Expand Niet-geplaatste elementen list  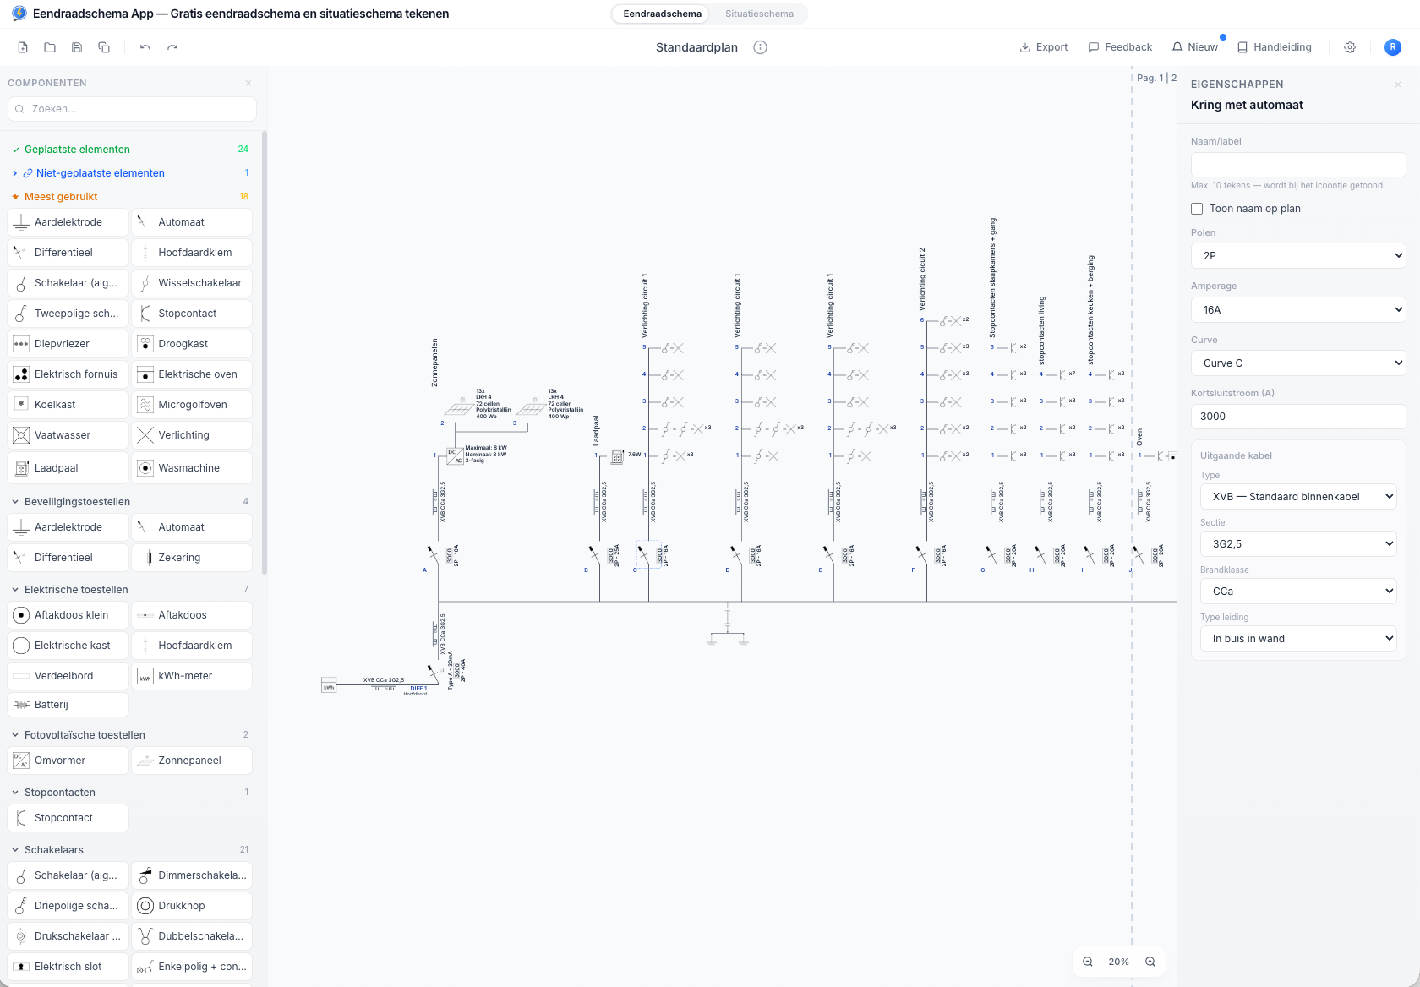tap(130, 173)
